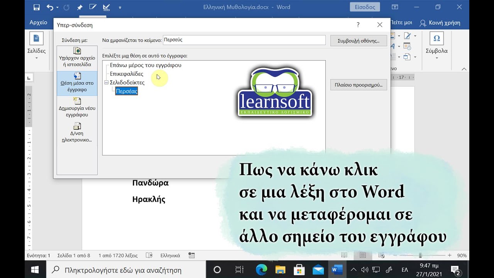This screenshot has width=494, height=278.
Task: Click the word Πανδώρα in the document
Action: point(151,183)
